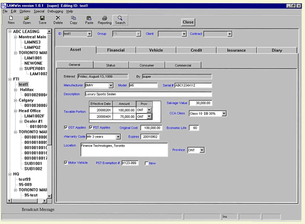This screenshot has height=224, width=305.
Task: Open the Manufacturer dropdown
Action: (x=111, y=85)
